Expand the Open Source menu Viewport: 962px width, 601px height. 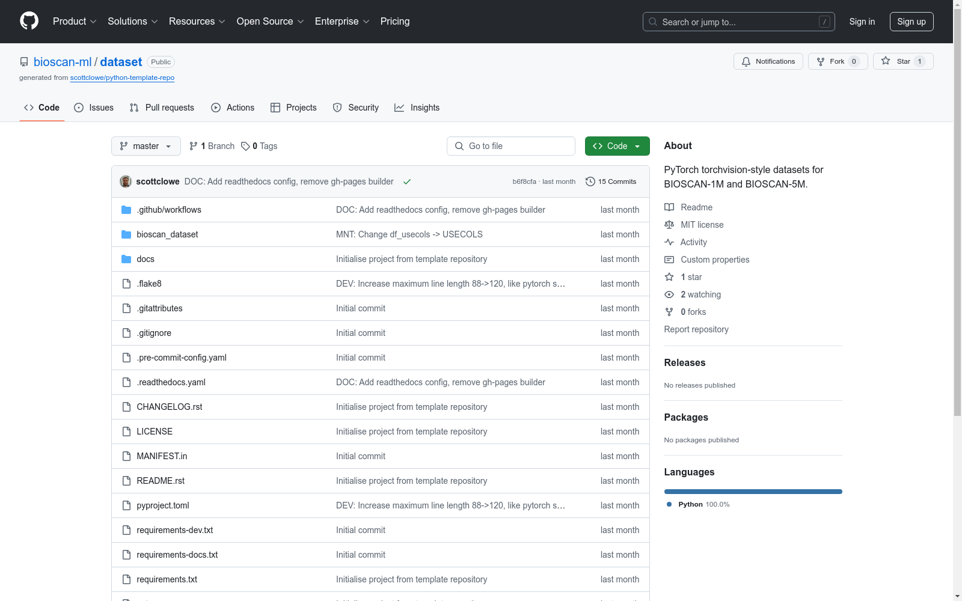coord(271,22)
